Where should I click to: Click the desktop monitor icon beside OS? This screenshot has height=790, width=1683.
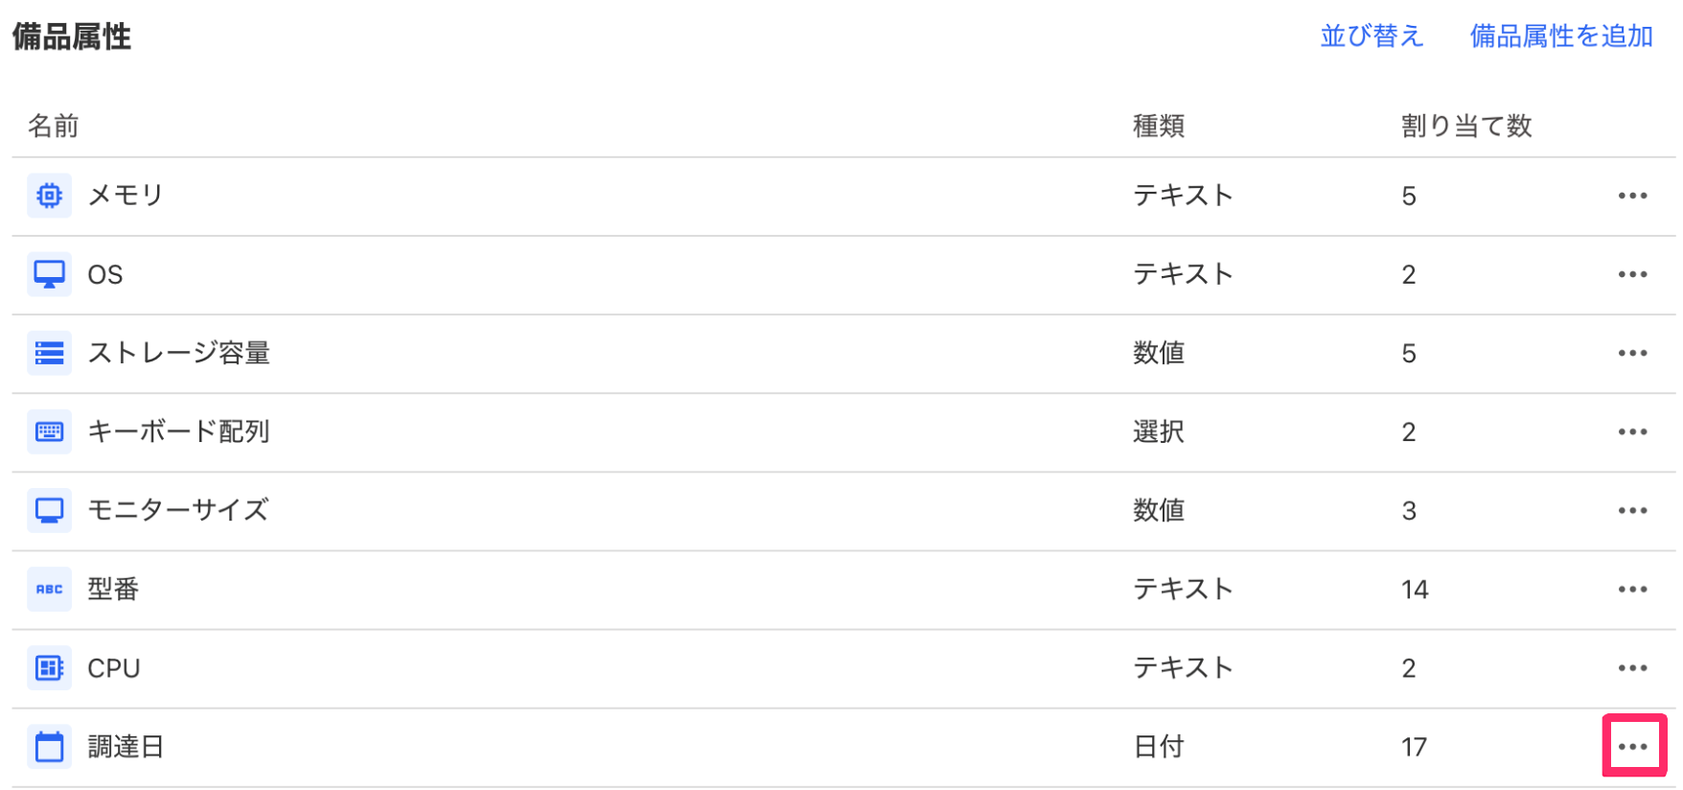point(49,274)
